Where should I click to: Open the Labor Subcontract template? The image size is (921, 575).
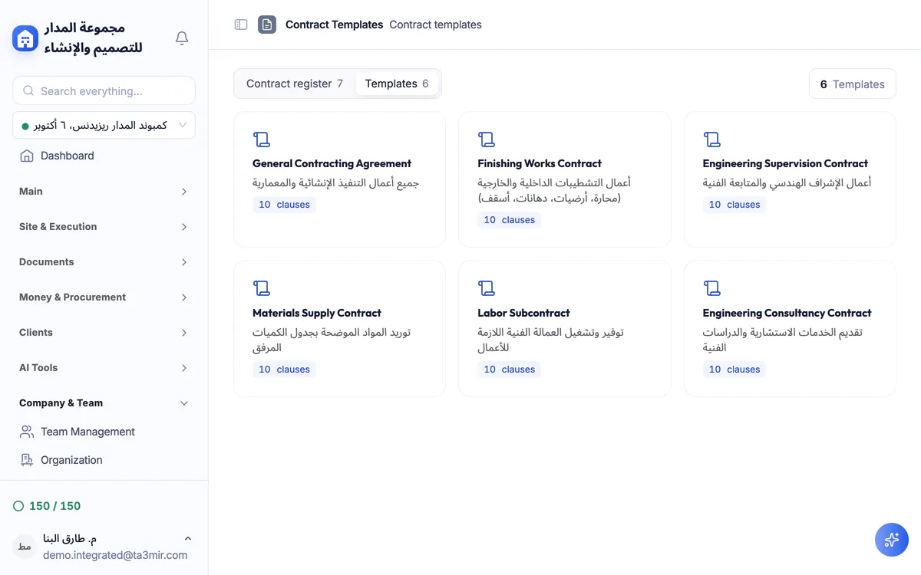click(x=565, y=329)
